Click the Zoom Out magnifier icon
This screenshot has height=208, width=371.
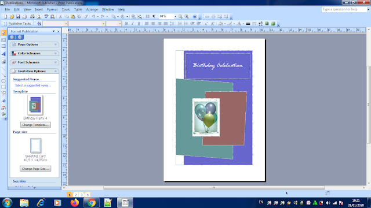click(x=180, y=17)
